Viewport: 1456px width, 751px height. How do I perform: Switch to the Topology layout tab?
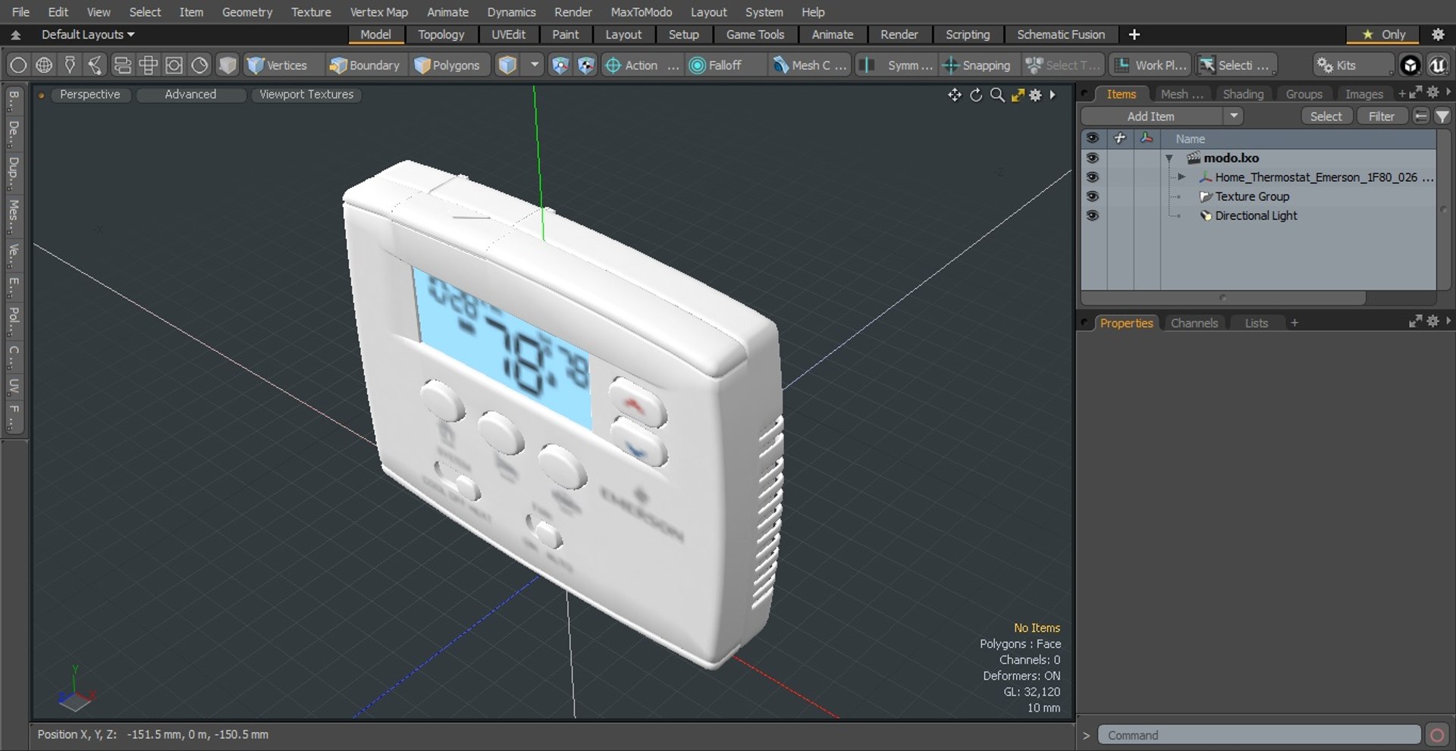(441, 35)
